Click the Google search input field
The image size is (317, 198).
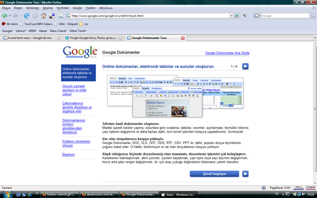285,15
